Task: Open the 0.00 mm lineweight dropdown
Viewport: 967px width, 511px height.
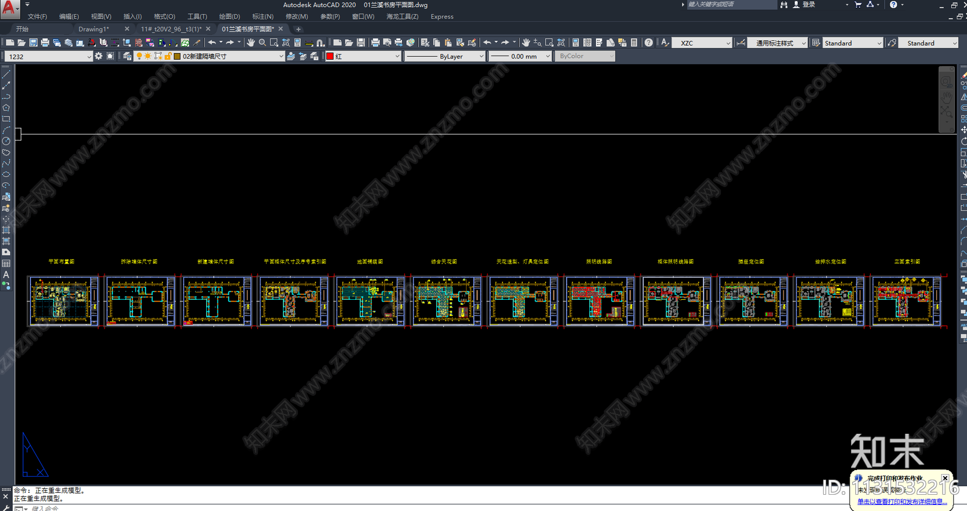Action: tap(520, 57)
